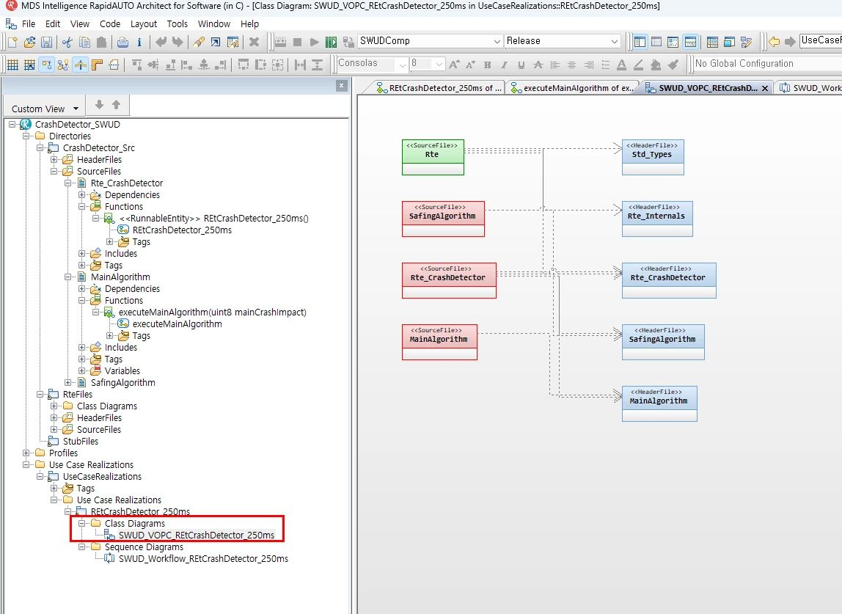Click the Save icon in the toolbar
The image size is (842, 614).
46,42
